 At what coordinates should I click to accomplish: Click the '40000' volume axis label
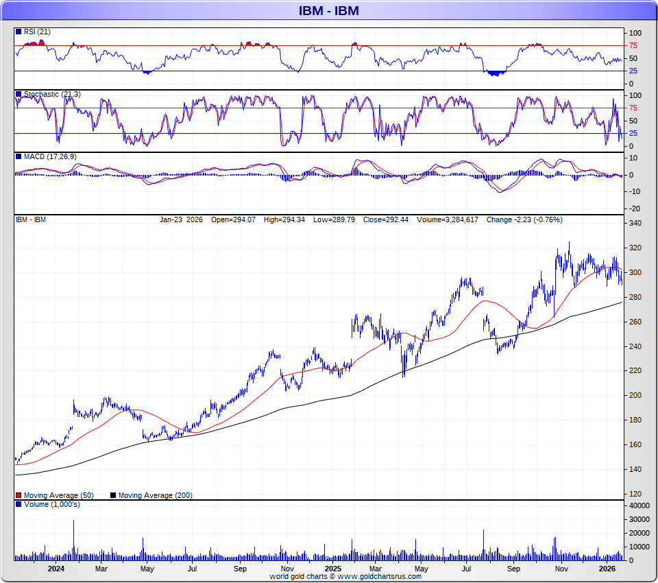[639, 505]
